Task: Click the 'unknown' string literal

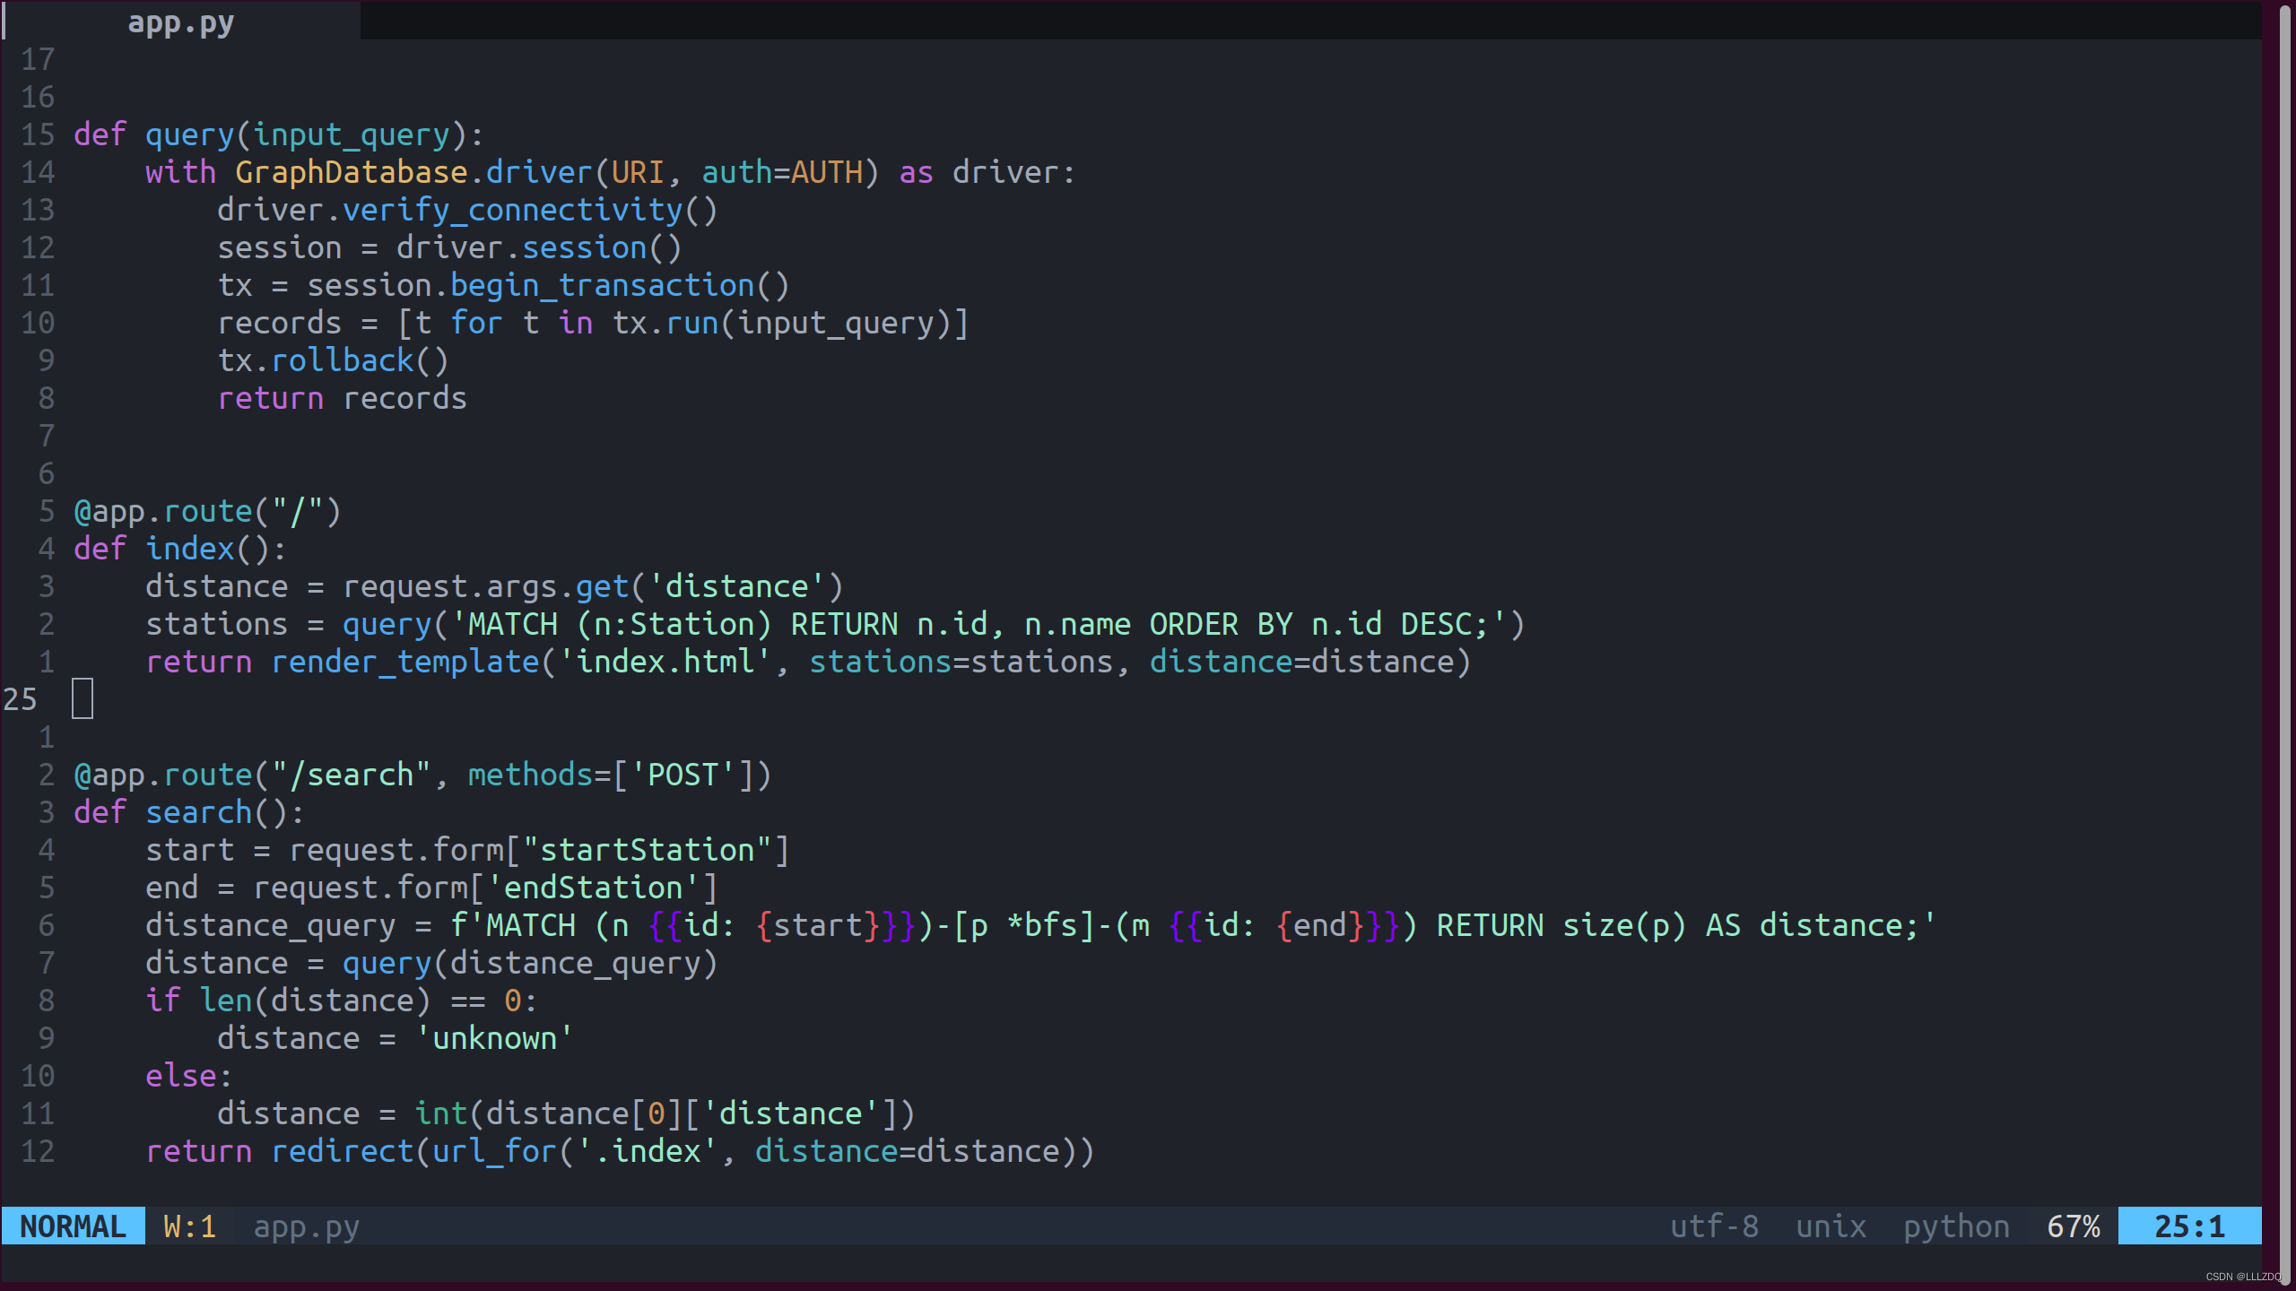Action: pos(494,1038)
